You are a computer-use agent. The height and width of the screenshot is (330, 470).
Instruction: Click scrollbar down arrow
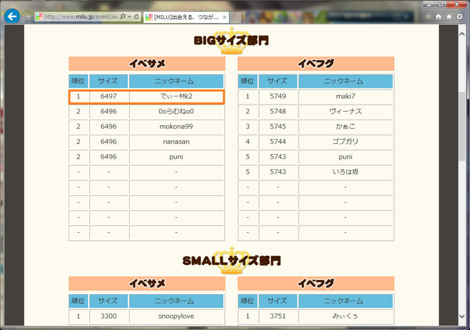tap(462, 316)
